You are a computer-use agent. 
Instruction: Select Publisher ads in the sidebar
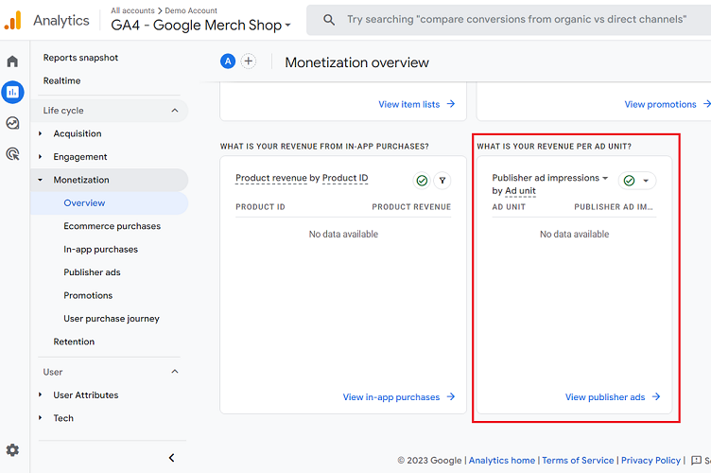(x=92, y=272)
